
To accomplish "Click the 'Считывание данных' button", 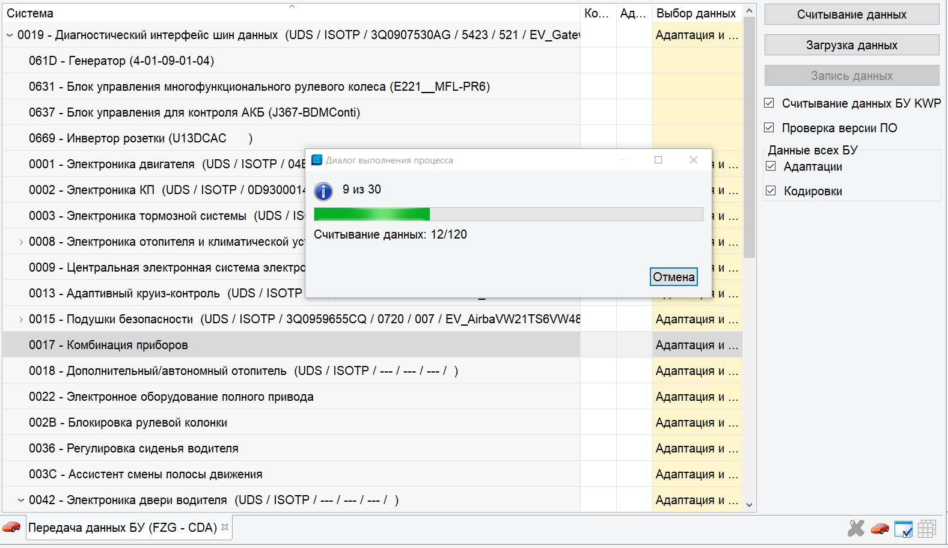I will (852, 14).
